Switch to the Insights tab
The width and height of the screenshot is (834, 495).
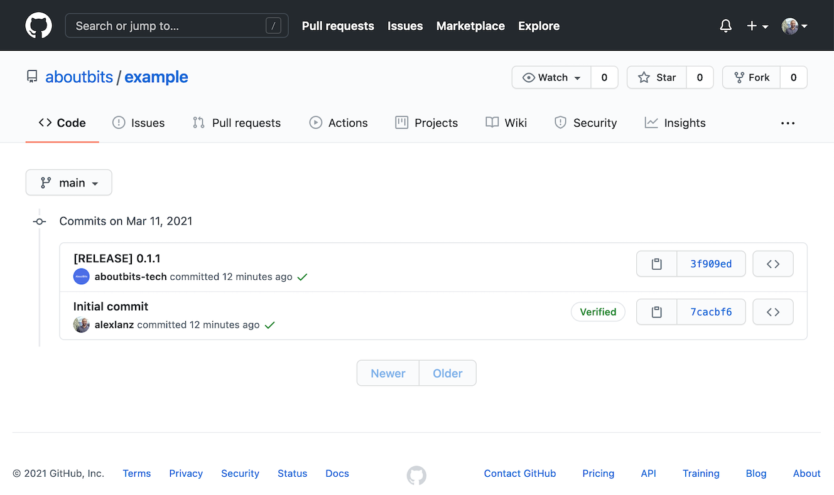click(x=674, y=123)
